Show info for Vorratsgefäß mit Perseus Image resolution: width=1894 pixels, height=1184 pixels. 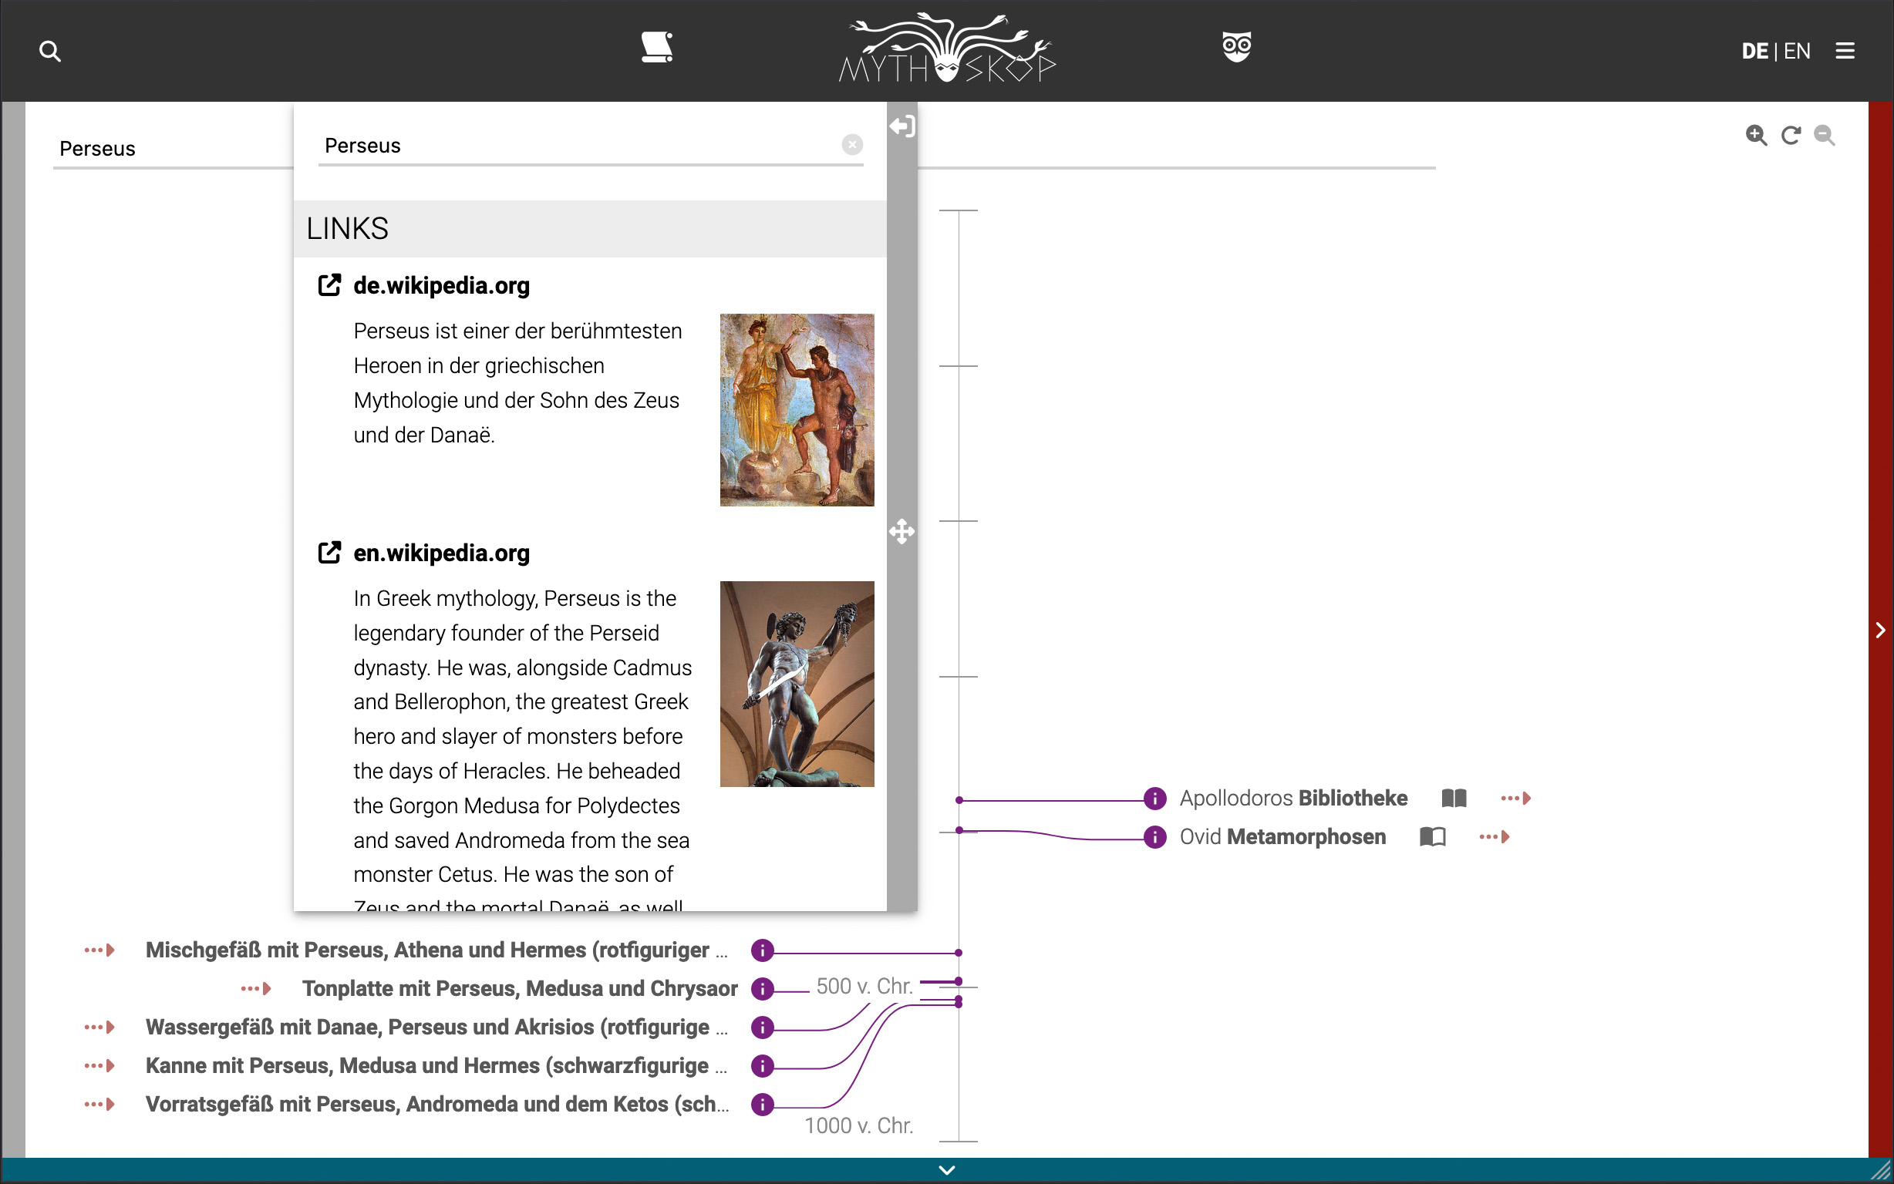point(762,1104)
